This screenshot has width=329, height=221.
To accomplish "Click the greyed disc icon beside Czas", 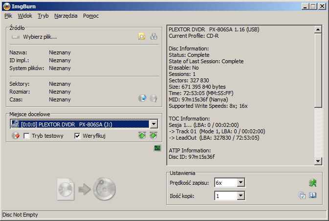I will coord(154,98).
